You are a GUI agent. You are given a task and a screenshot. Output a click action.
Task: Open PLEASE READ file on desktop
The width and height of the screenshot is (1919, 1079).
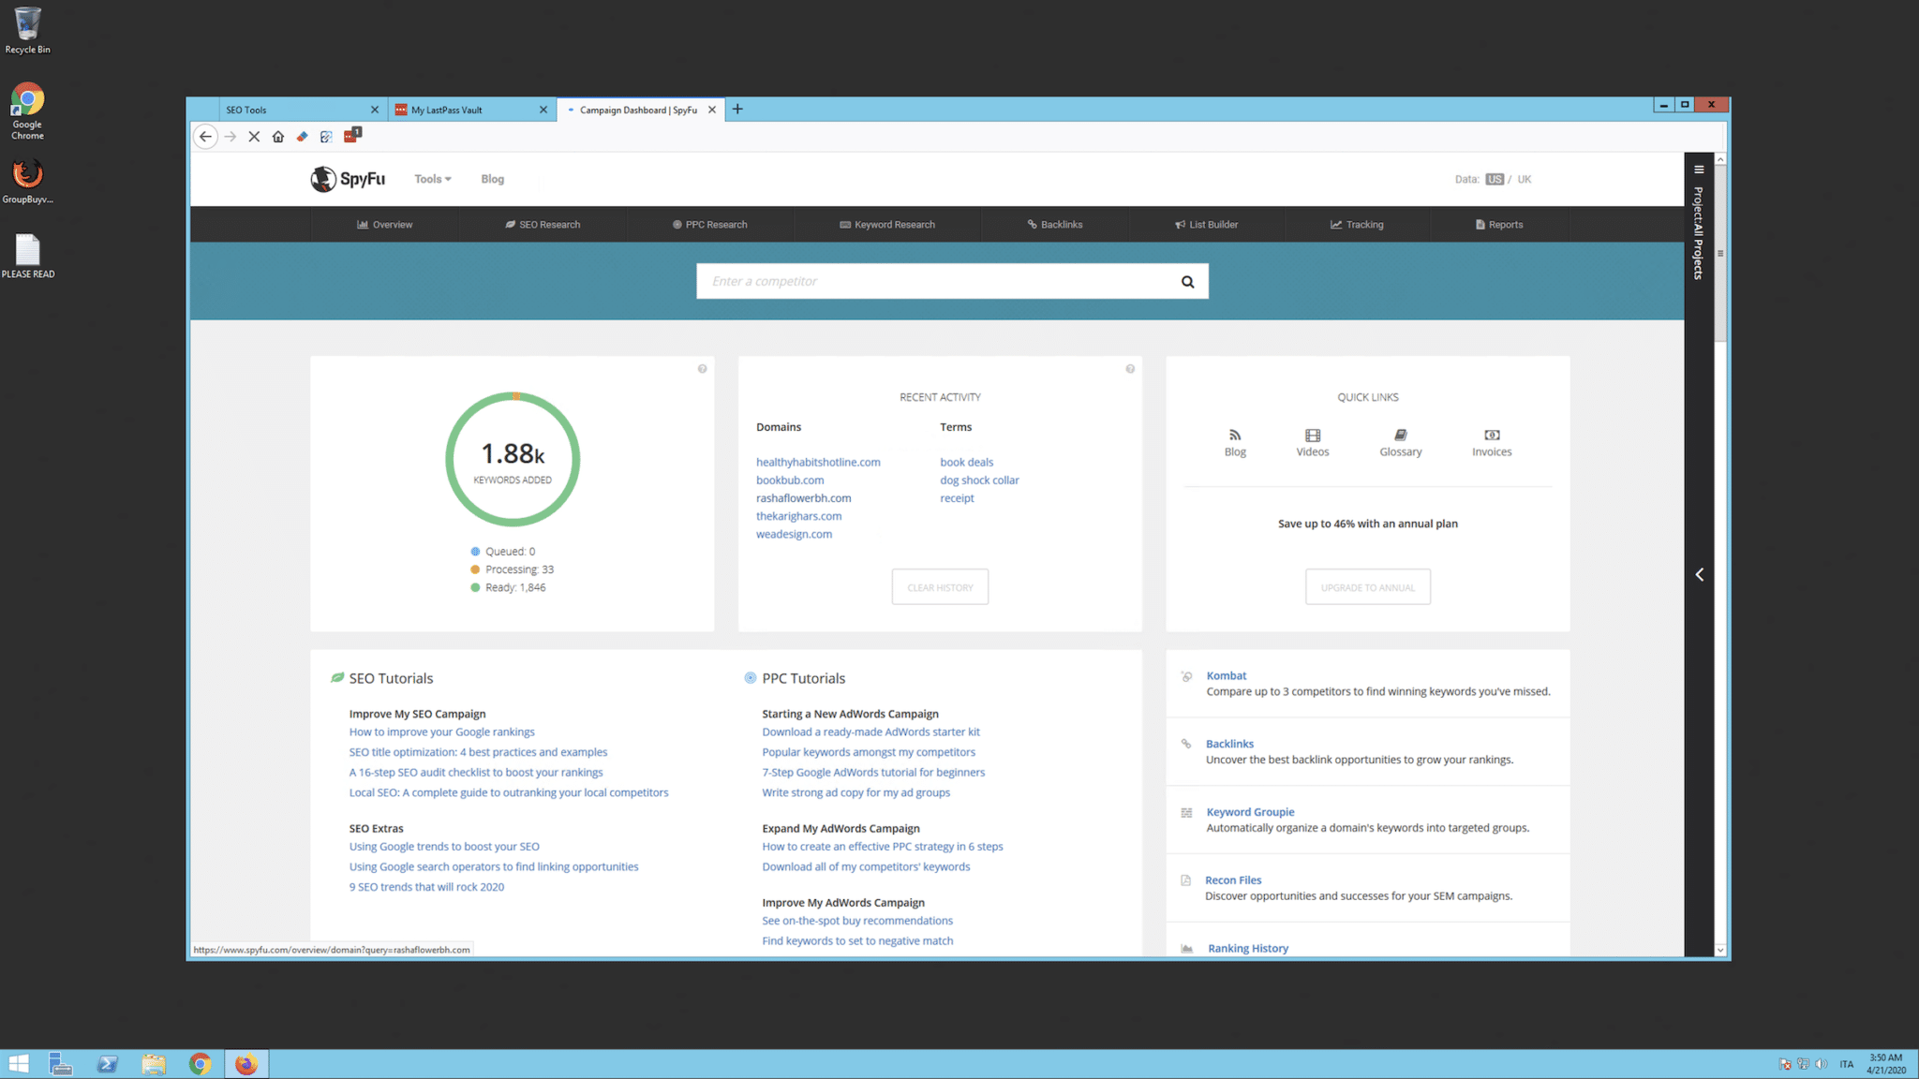tap(28, 257)
